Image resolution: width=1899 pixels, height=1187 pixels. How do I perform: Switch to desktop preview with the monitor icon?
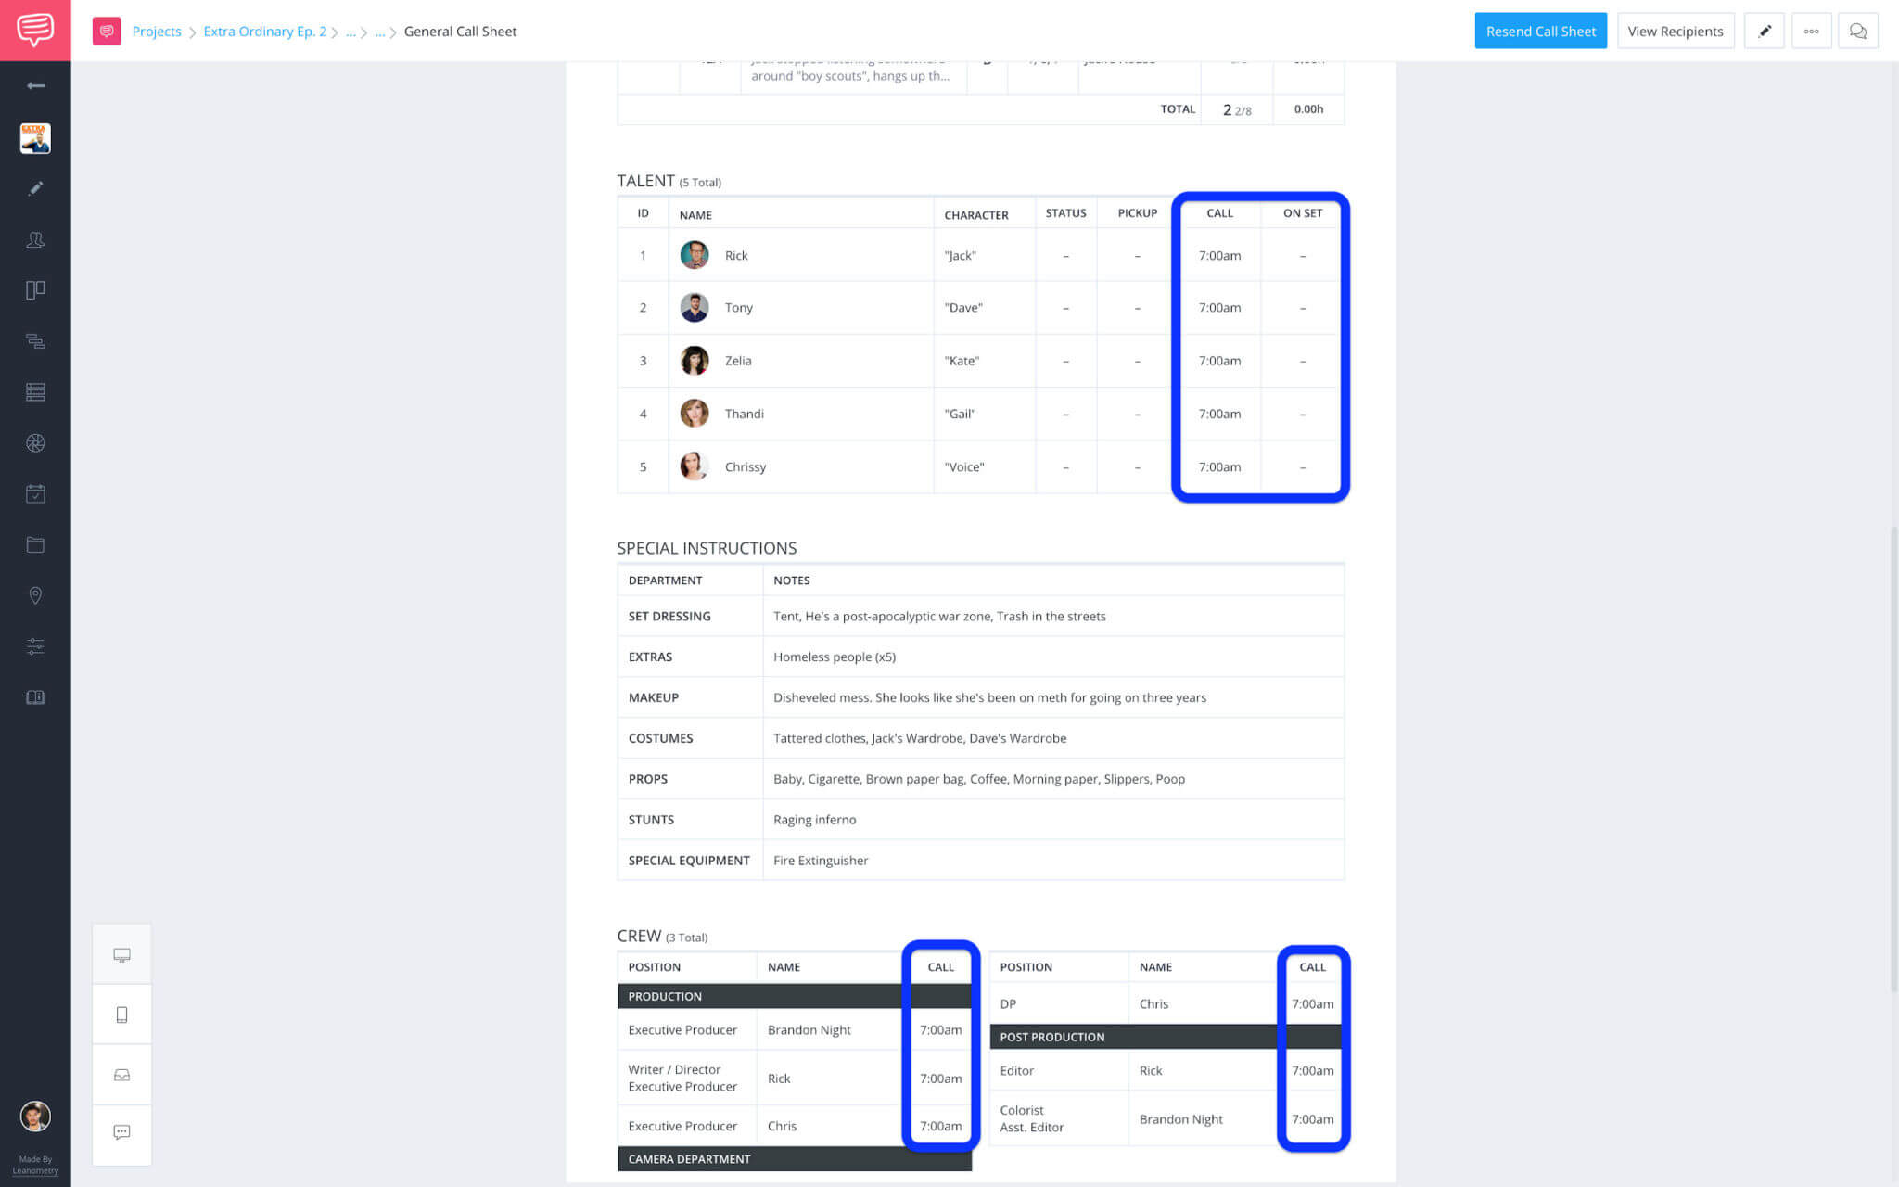pos(121,953)
